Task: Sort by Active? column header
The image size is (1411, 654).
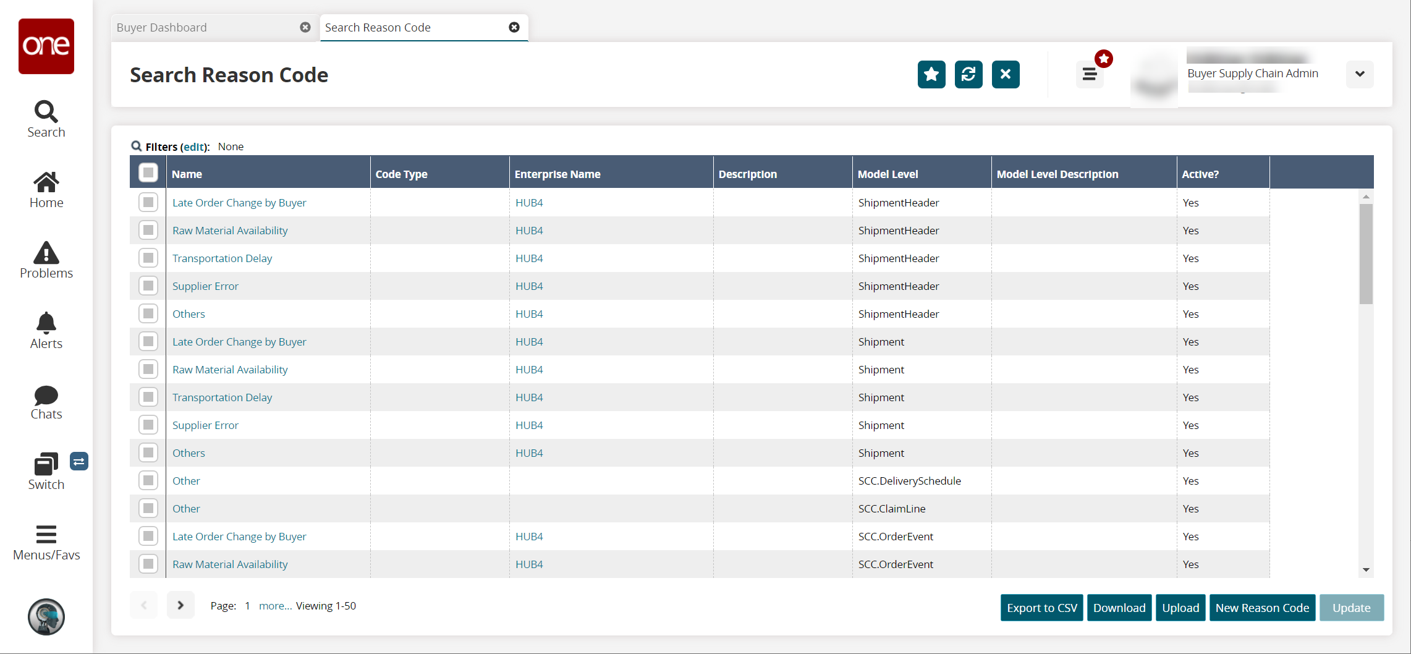Action: coord(1222,174)
